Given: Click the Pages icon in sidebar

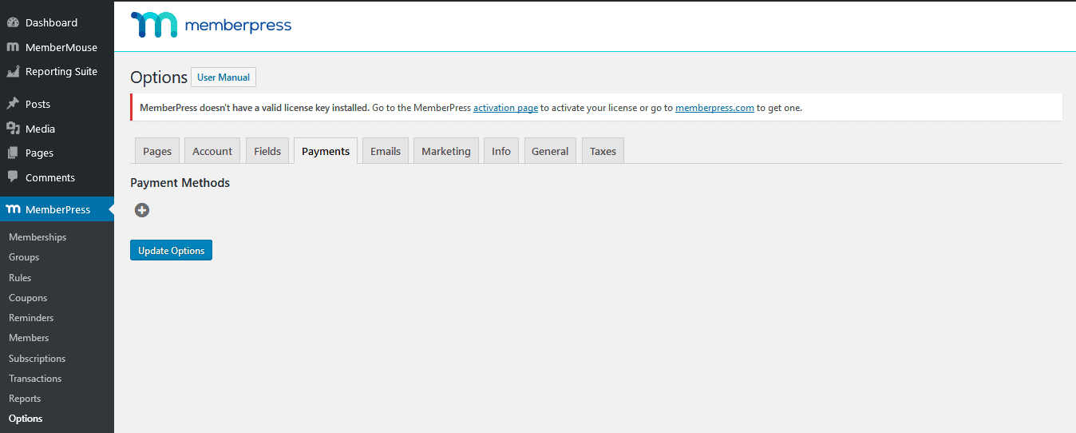Looking at the screenshot, I should [13, 153].
